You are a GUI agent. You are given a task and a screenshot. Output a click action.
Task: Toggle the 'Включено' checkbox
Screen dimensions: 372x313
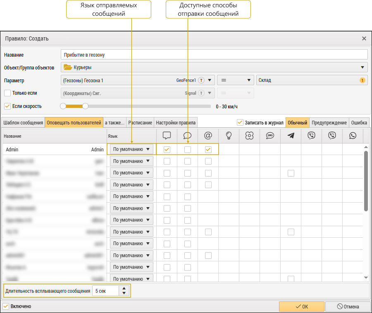6,306
